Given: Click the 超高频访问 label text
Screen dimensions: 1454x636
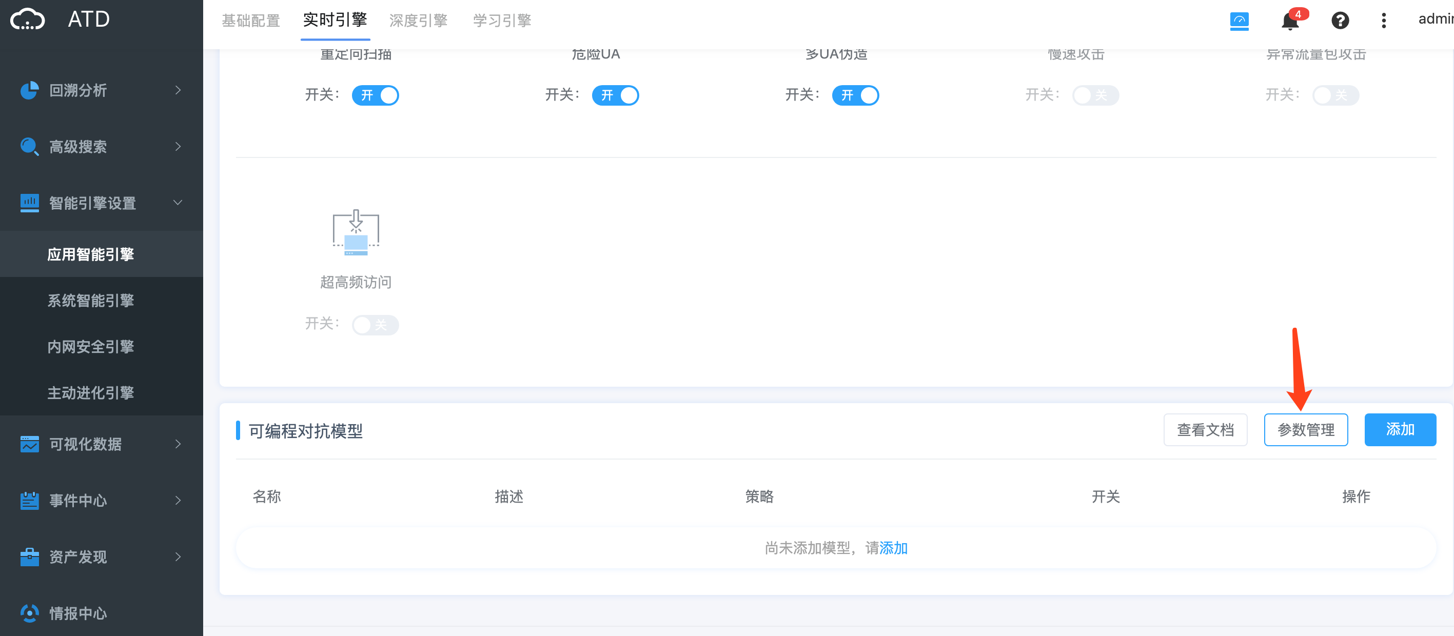Looking at the screenshot, I should pos(356,282).
